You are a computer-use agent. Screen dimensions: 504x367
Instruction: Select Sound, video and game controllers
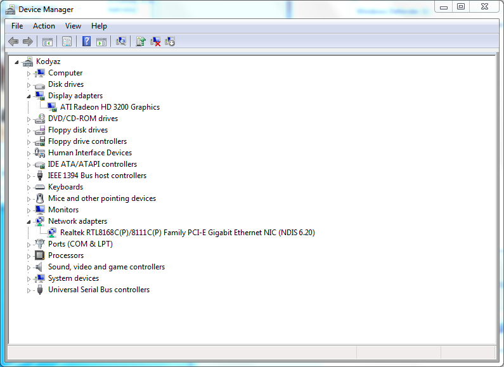click(107, 267)
